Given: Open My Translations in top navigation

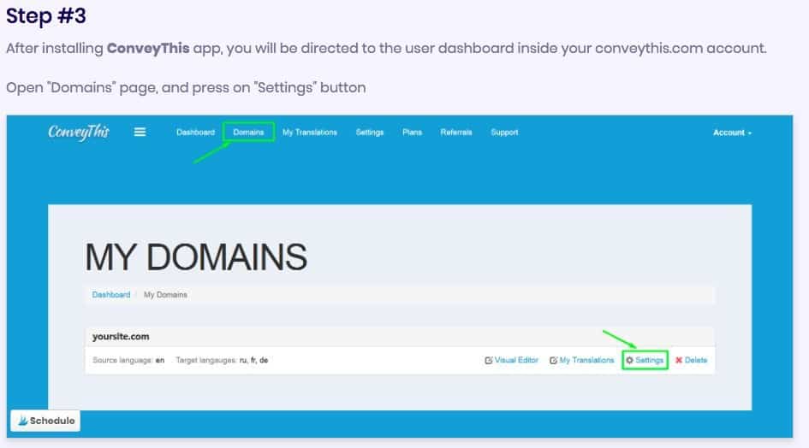Looking at the screenshot, I should [310, 133].
